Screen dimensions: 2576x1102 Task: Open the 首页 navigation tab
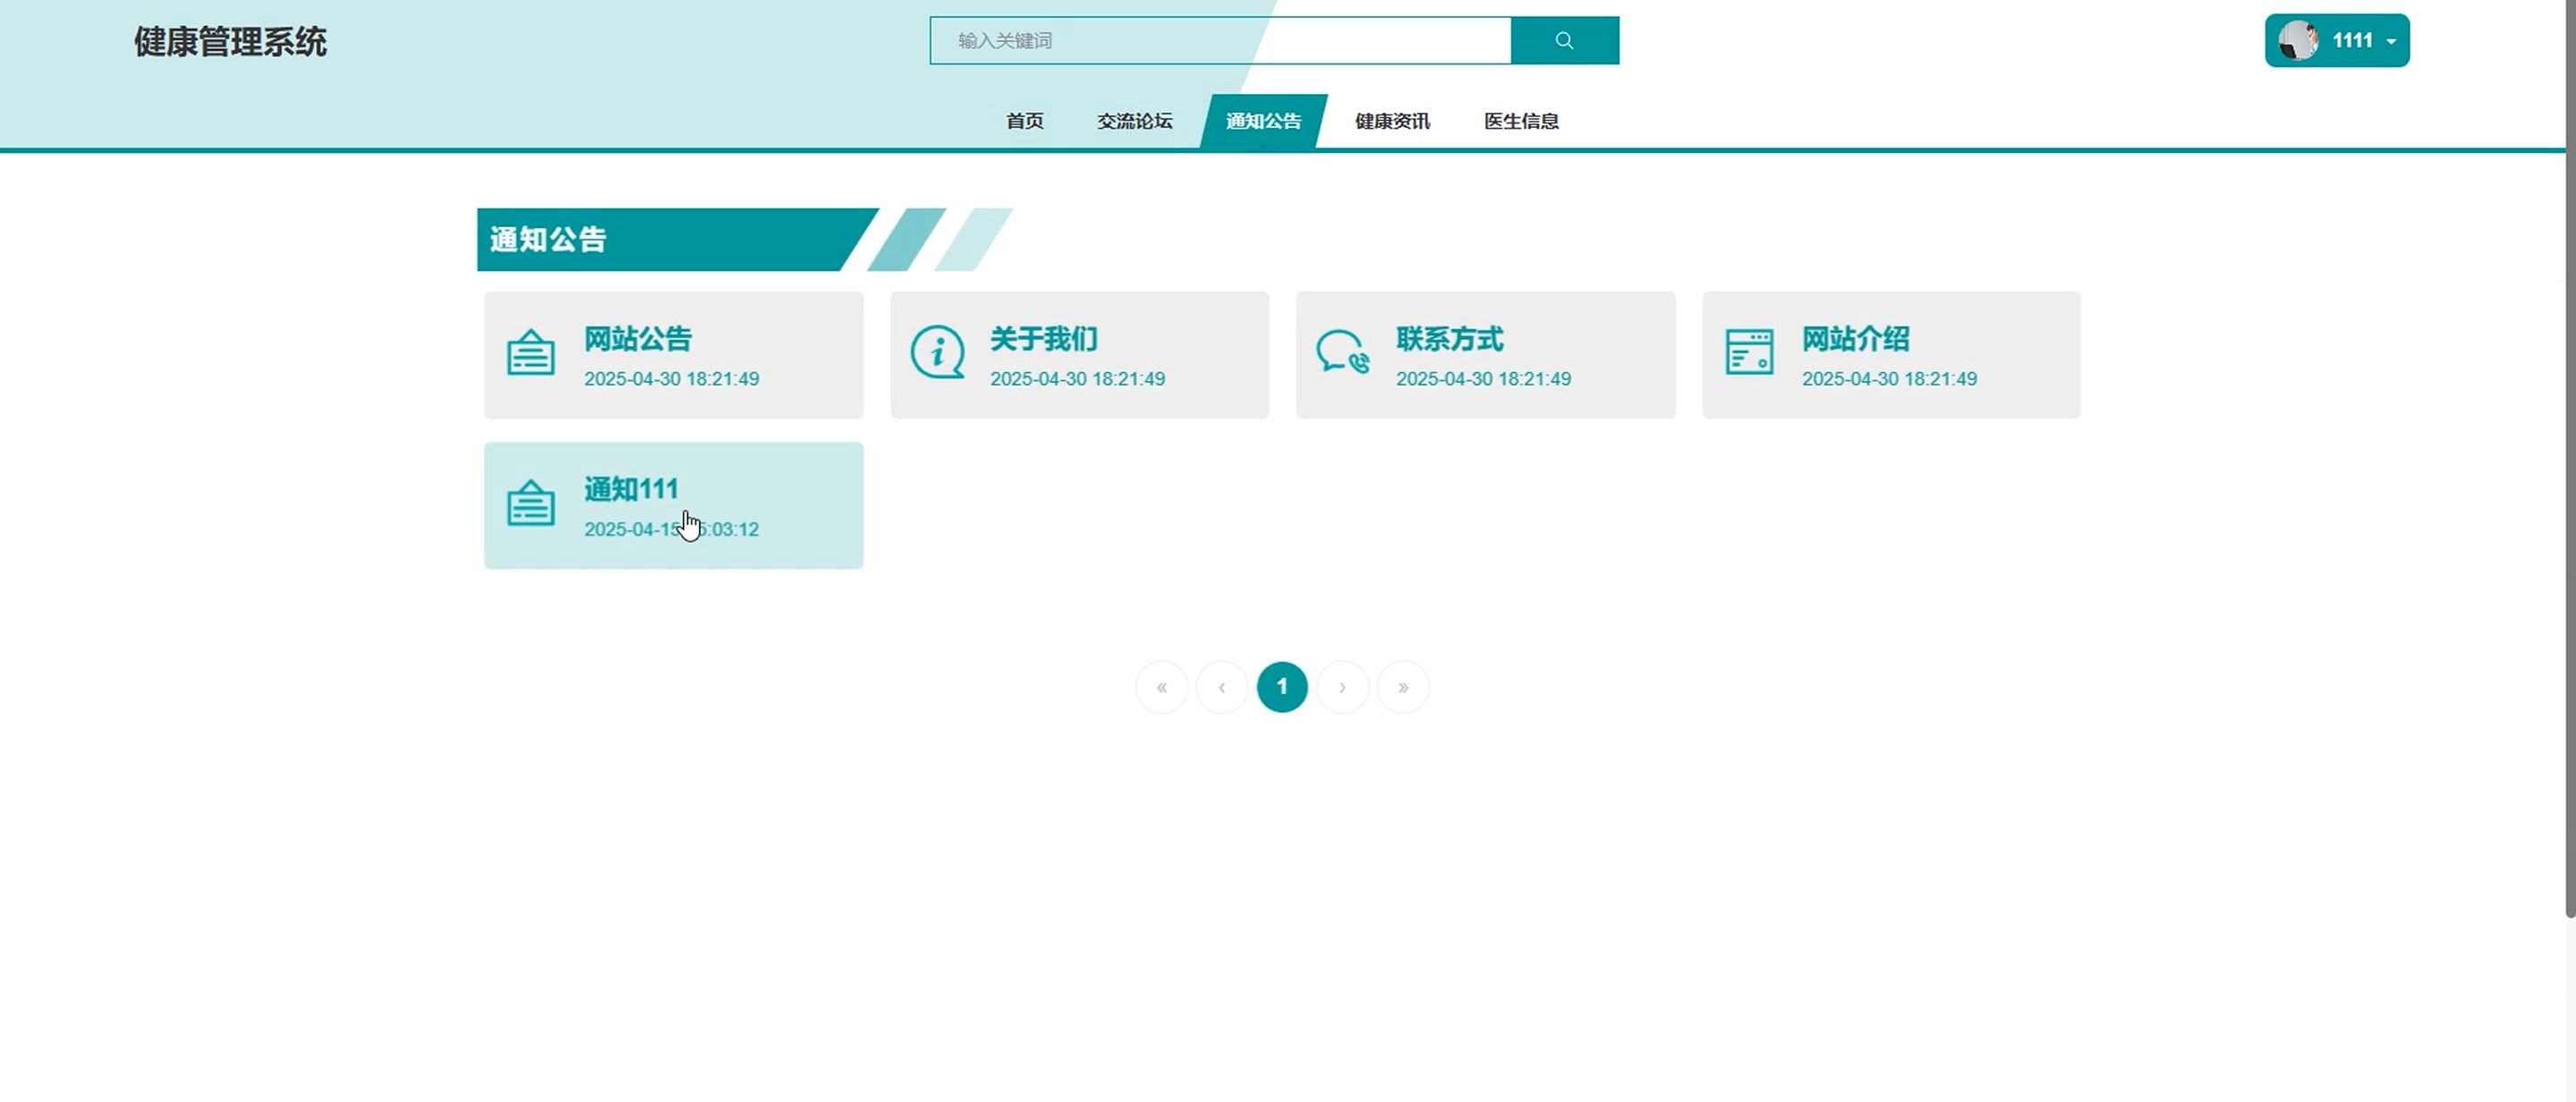tap(1024, 121)
